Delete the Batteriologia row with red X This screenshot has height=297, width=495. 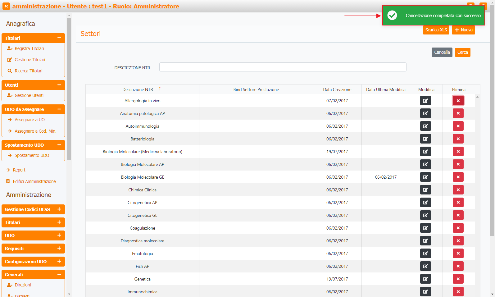pos(458,139)
